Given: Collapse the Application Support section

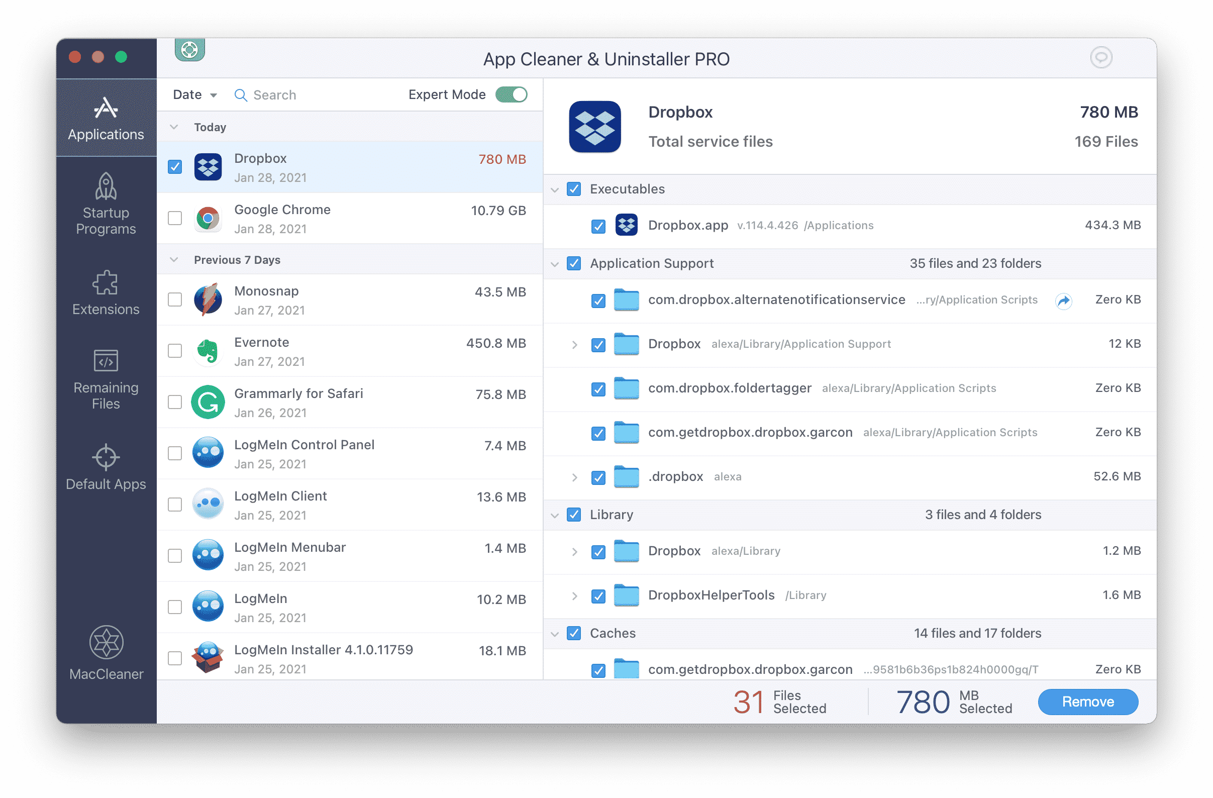Looking at the screenshot, I should (x=558, y=263).
